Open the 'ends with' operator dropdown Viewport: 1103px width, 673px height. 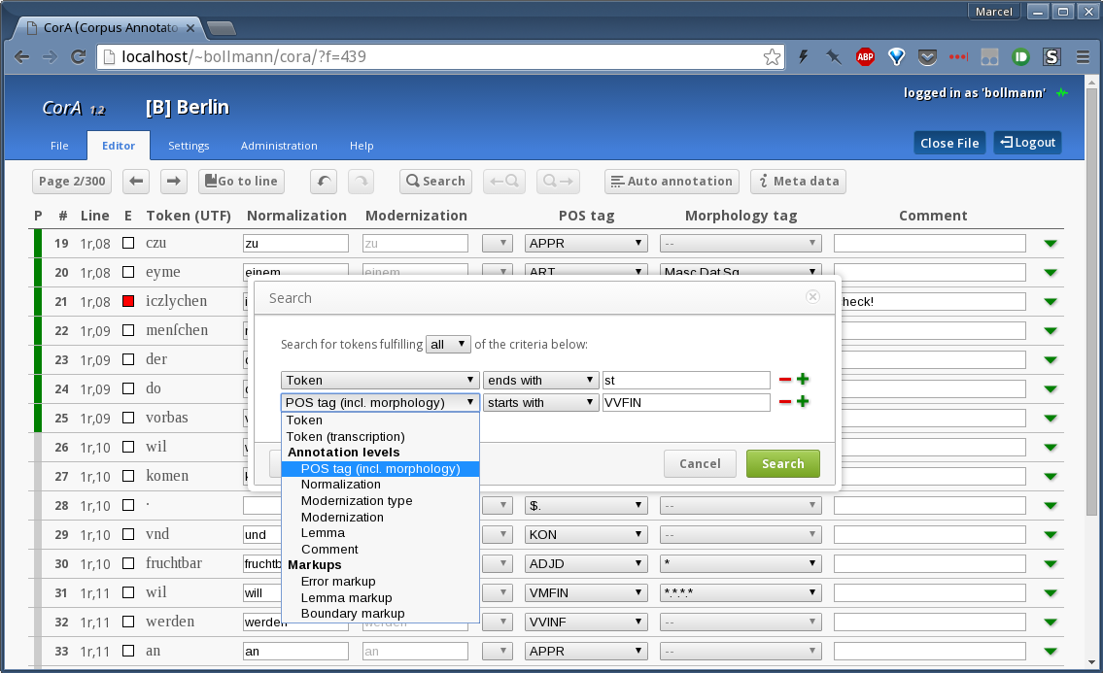click(x=540, y=380)
